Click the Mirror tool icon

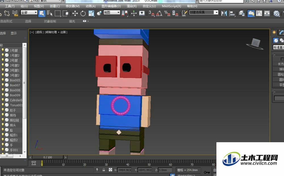224,13
